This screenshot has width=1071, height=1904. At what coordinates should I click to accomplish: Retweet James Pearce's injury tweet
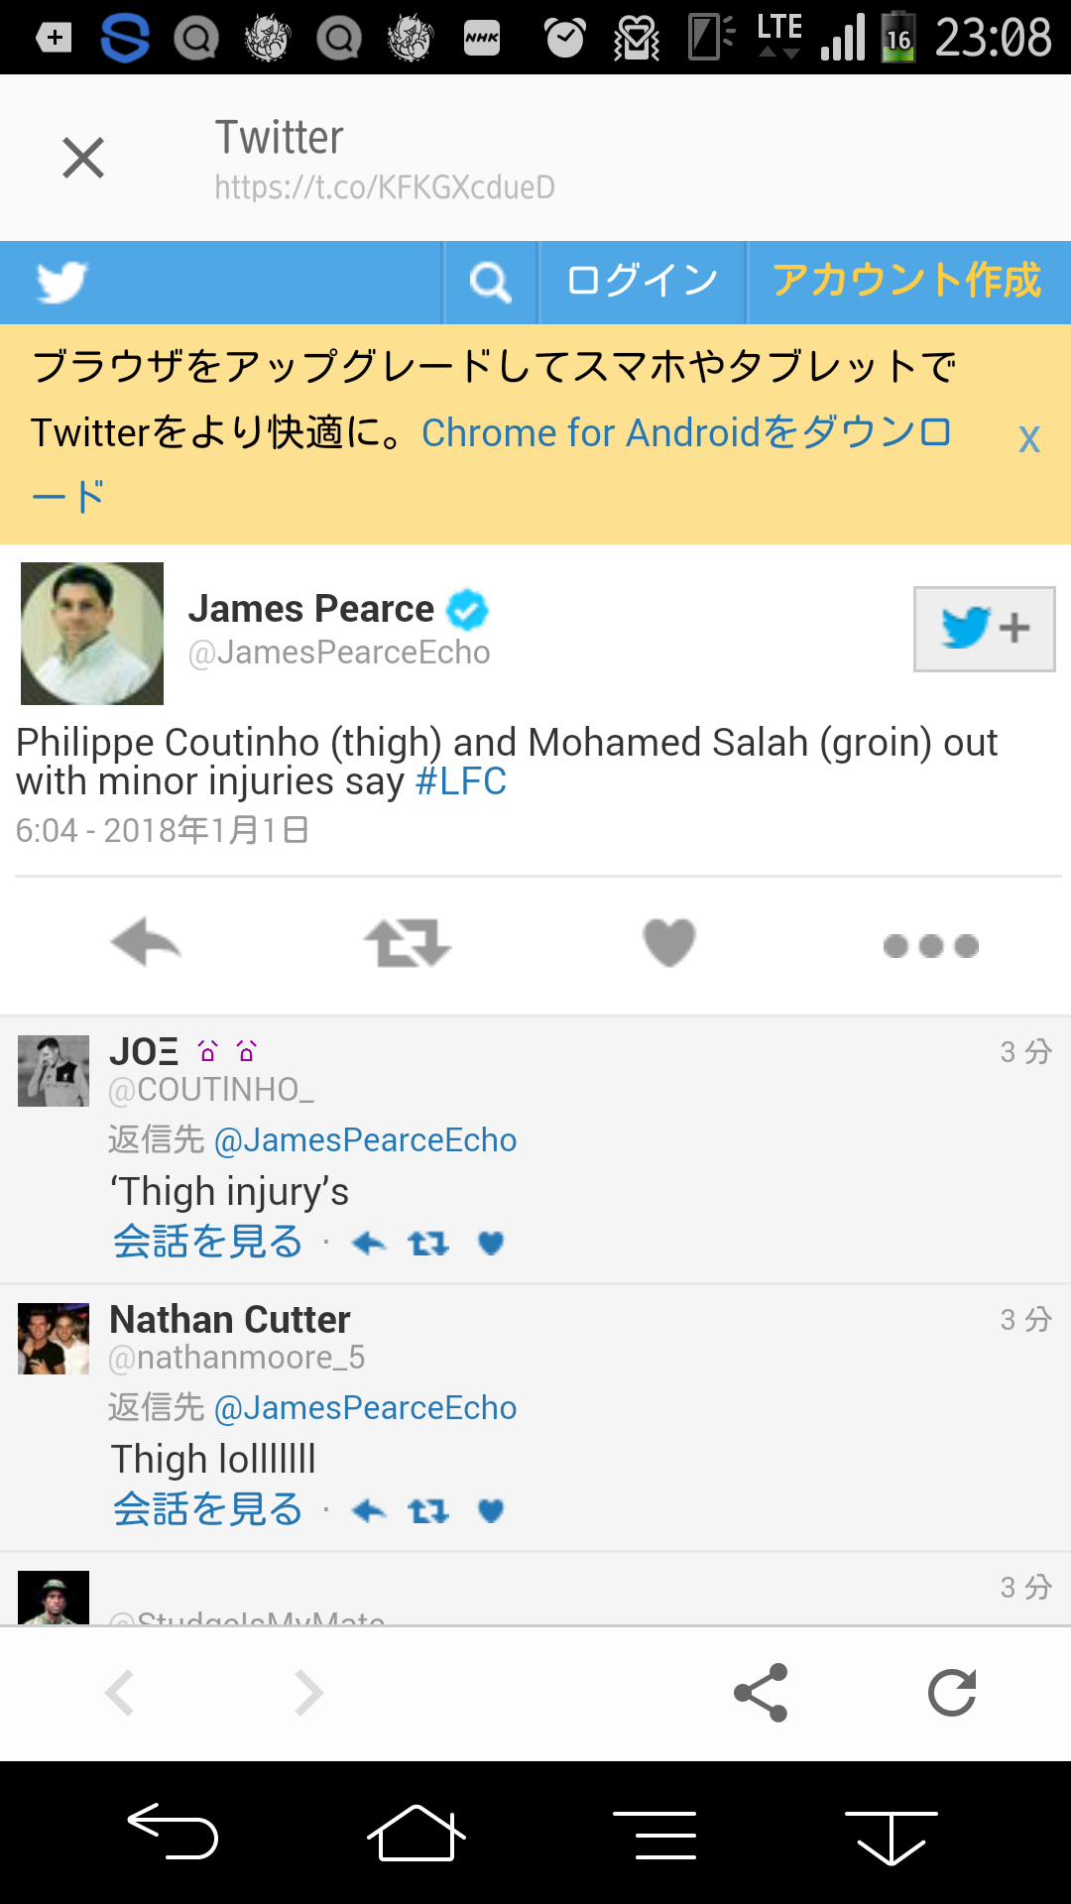point(407,943)
